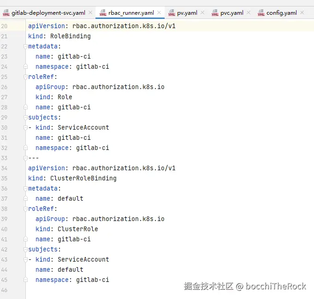314x299 pixels.
Task: Close the gitlab-deployment-svc.yaml tab
Action: (90, 12)
